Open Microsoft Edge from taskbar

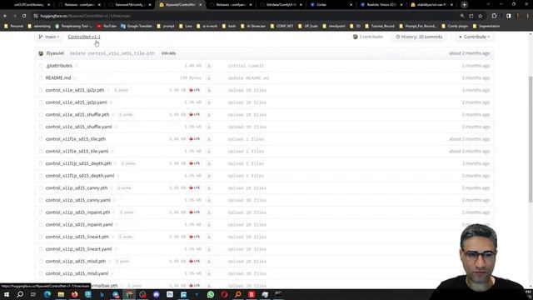[x=47, y=294]
